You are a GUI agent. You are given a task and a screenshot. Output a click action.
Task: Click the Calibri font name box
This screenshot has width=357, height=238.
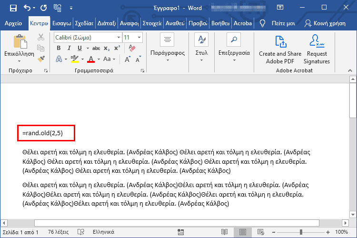(x=85, y=38)
